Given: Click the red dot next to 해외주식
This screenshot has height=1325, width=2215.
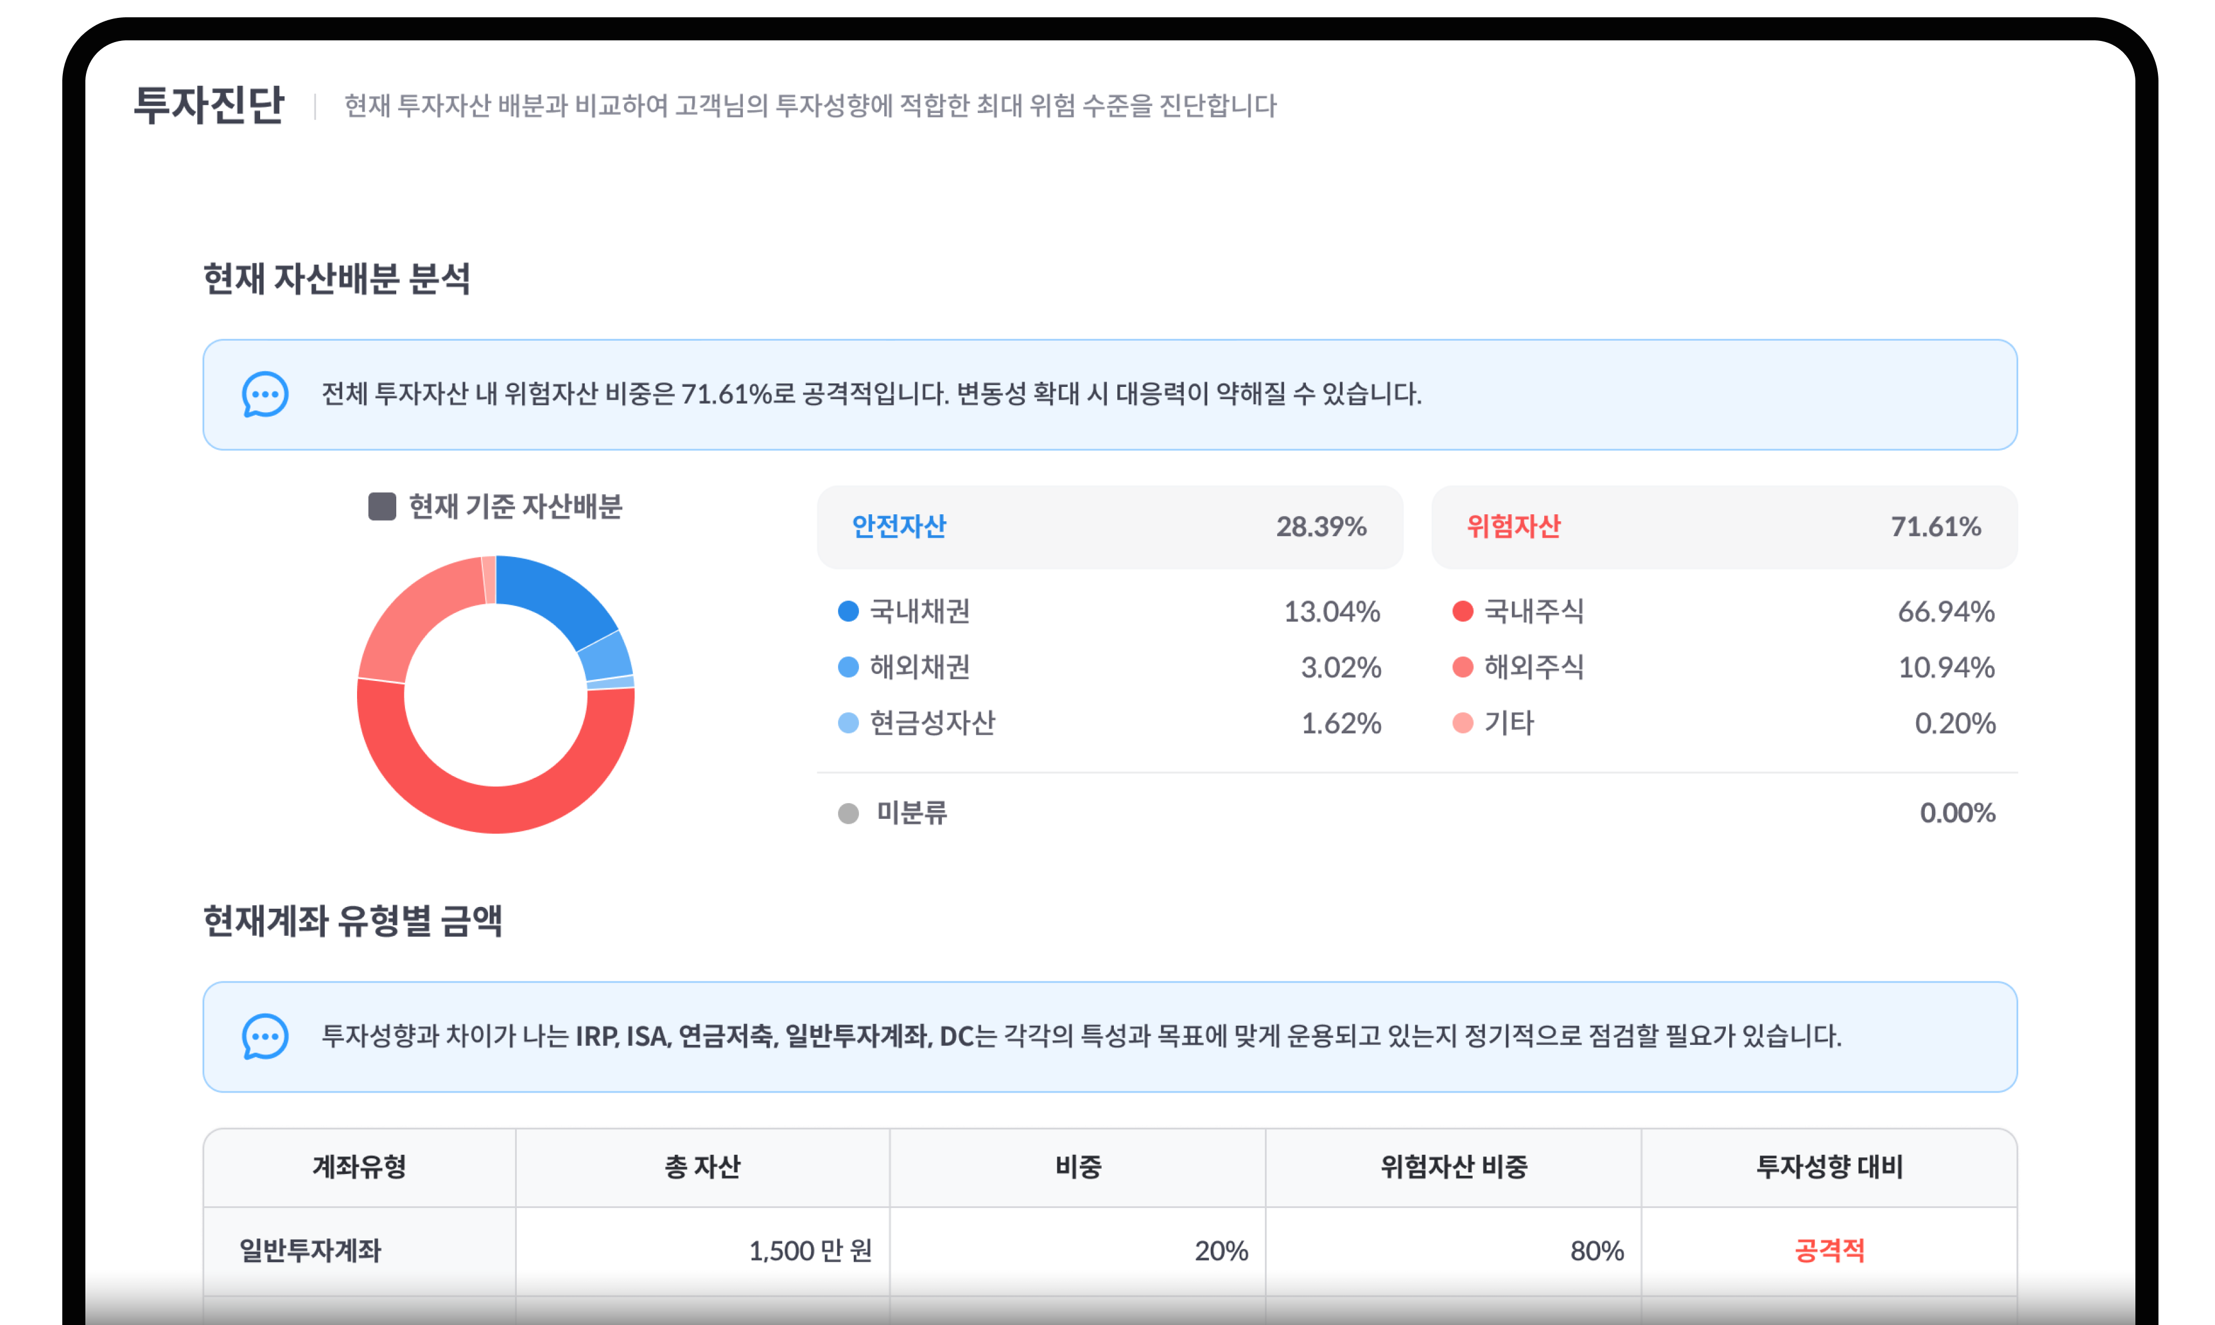Looking at the screenshot, I should (1463, 667).
